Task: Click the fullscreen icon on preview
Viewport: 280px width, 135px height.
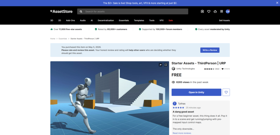Action: pos(166,65)
